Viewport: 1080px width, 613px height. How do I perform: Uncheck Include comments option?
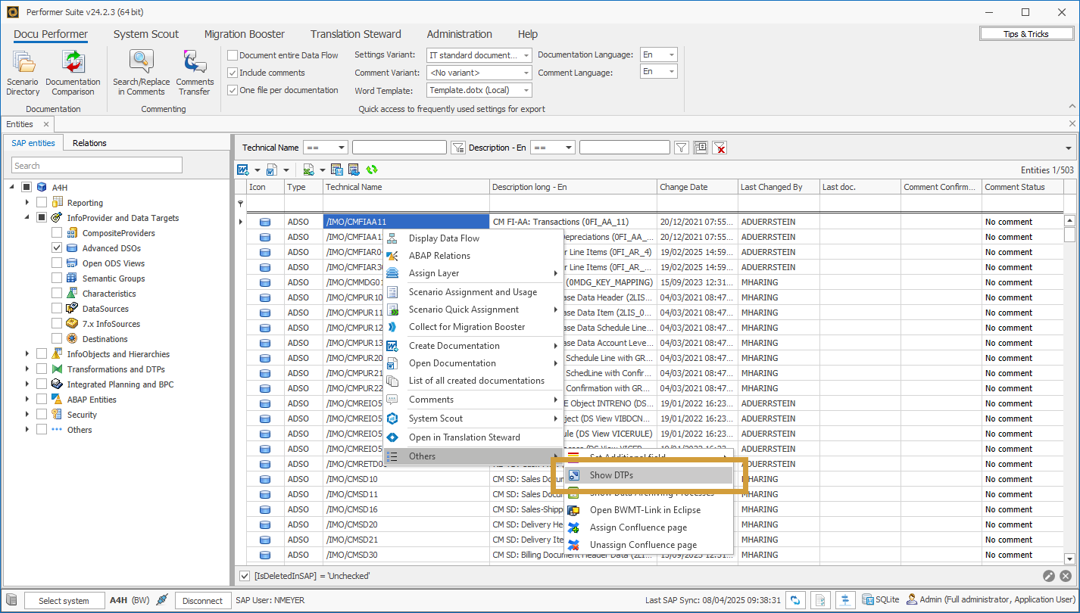(x=233, y=73)
